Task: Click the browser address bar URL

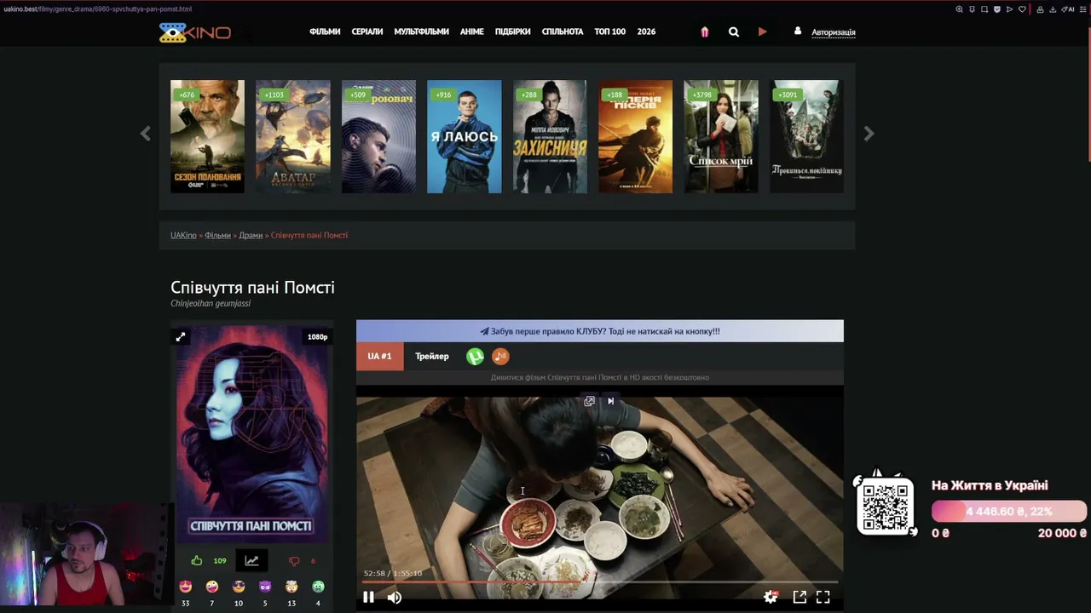Action: coord(98,9)
